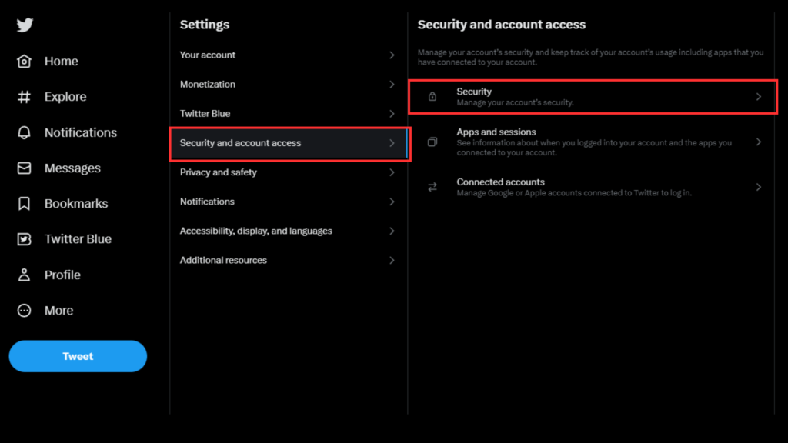Click the Security lock icon
Viewport: 788px width, 443px height.
(x=432, y=97)
